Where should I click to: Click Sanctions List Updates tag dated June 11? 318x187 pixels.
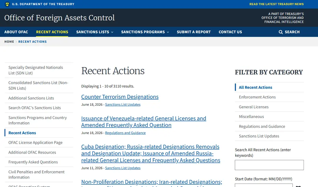[123, 168]
